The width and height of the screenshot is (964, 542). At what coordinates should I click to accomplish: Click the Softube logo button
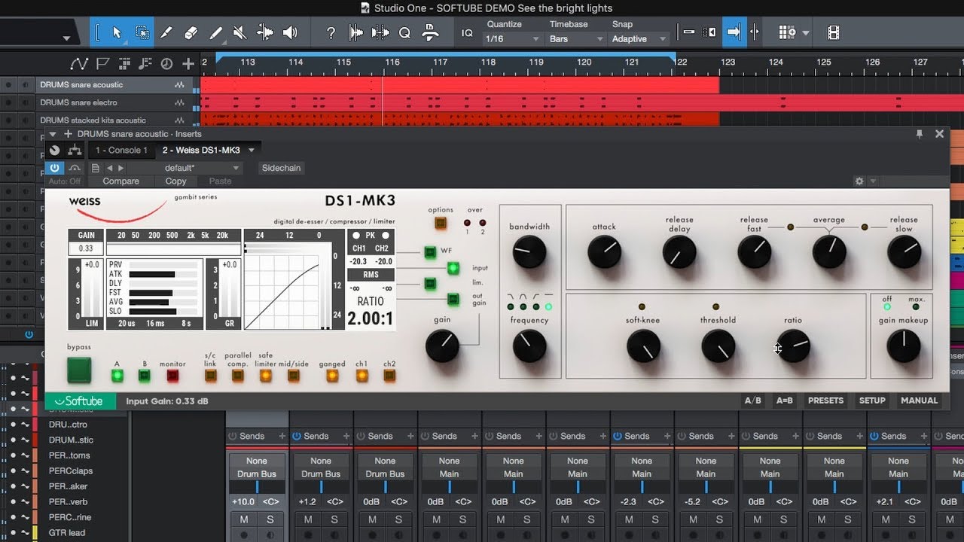80,400
